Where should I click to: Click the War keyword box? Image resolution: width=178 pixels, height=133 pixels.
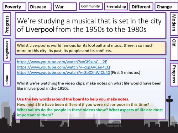tap(65, 7)
